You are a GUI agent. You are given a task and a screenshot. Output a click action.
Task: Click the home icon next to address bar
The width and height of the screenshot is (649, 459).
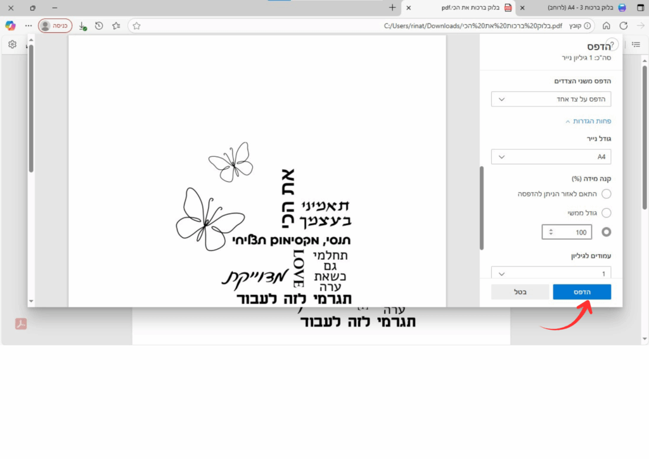[x=607, y=26]
